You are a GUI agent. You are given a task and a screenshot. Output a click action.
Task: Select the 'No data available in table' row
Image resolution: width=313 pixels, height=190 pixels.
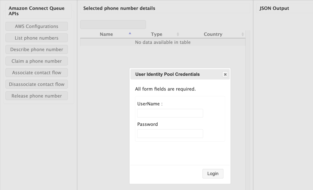tap(162, 42)
